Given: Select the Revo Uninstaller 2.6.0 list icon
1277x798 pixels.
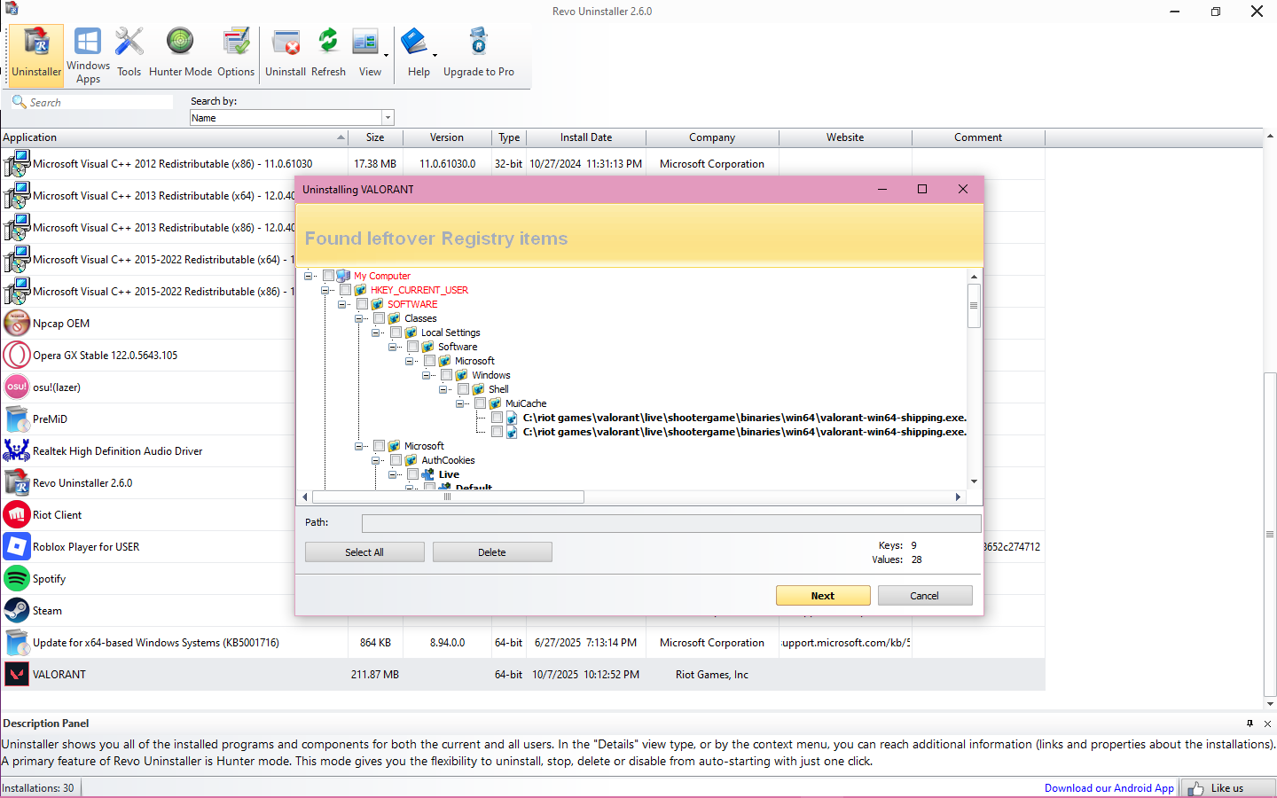Looking at the screenshot, I should tap(17, 483).
